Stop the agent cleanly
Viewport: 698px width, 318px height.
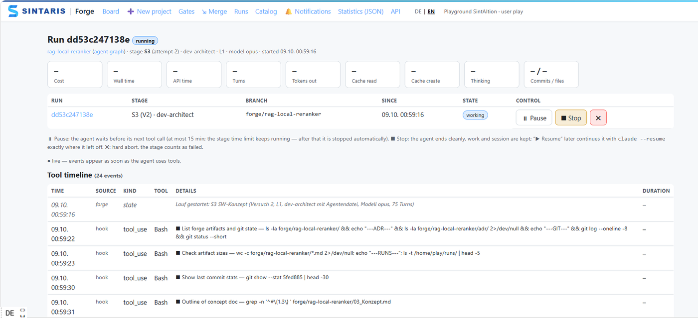tap(571, 118)
